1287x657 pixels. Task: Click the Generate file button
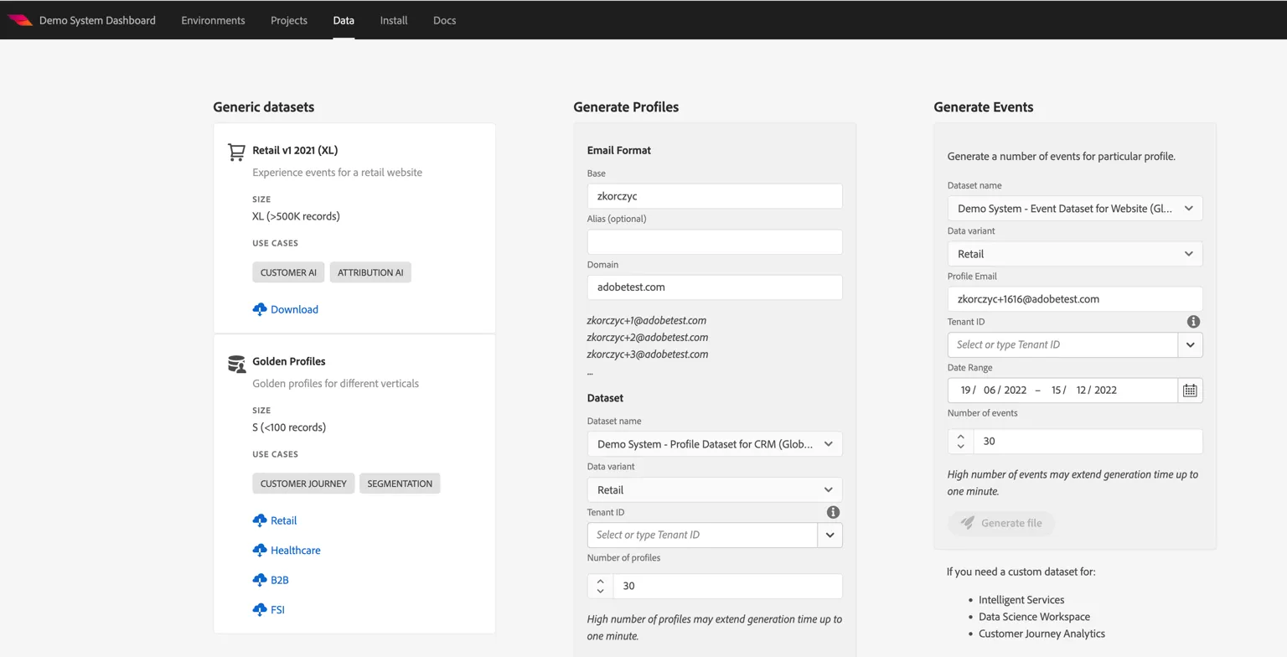(x=1001, y=523)
